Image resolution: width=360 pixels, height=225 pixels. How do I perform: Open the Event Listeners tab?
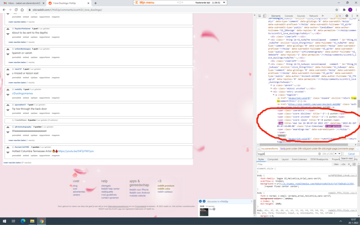click(x=299, y=159)
